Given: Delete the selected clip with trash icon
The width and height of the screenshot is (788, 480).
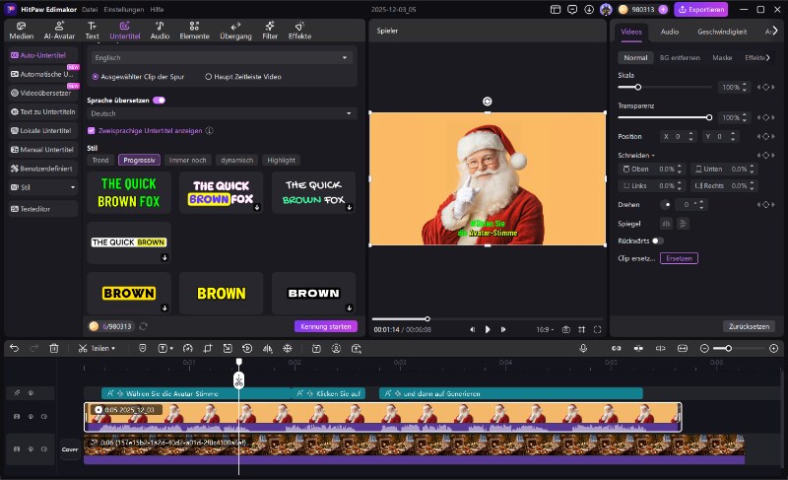Looking at the screenshot, I should [54, 348].
